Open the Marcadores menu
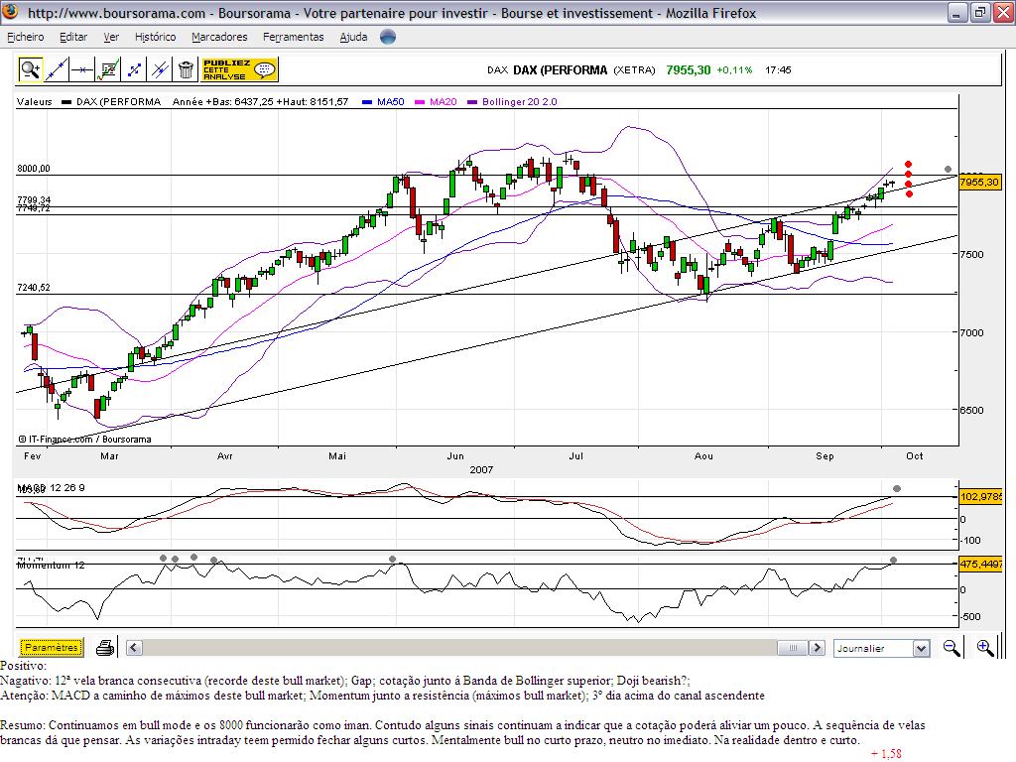Viewport: 1016px width, 762px height. 219,37
